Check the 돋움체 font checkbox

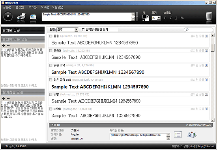pos(51,51)
